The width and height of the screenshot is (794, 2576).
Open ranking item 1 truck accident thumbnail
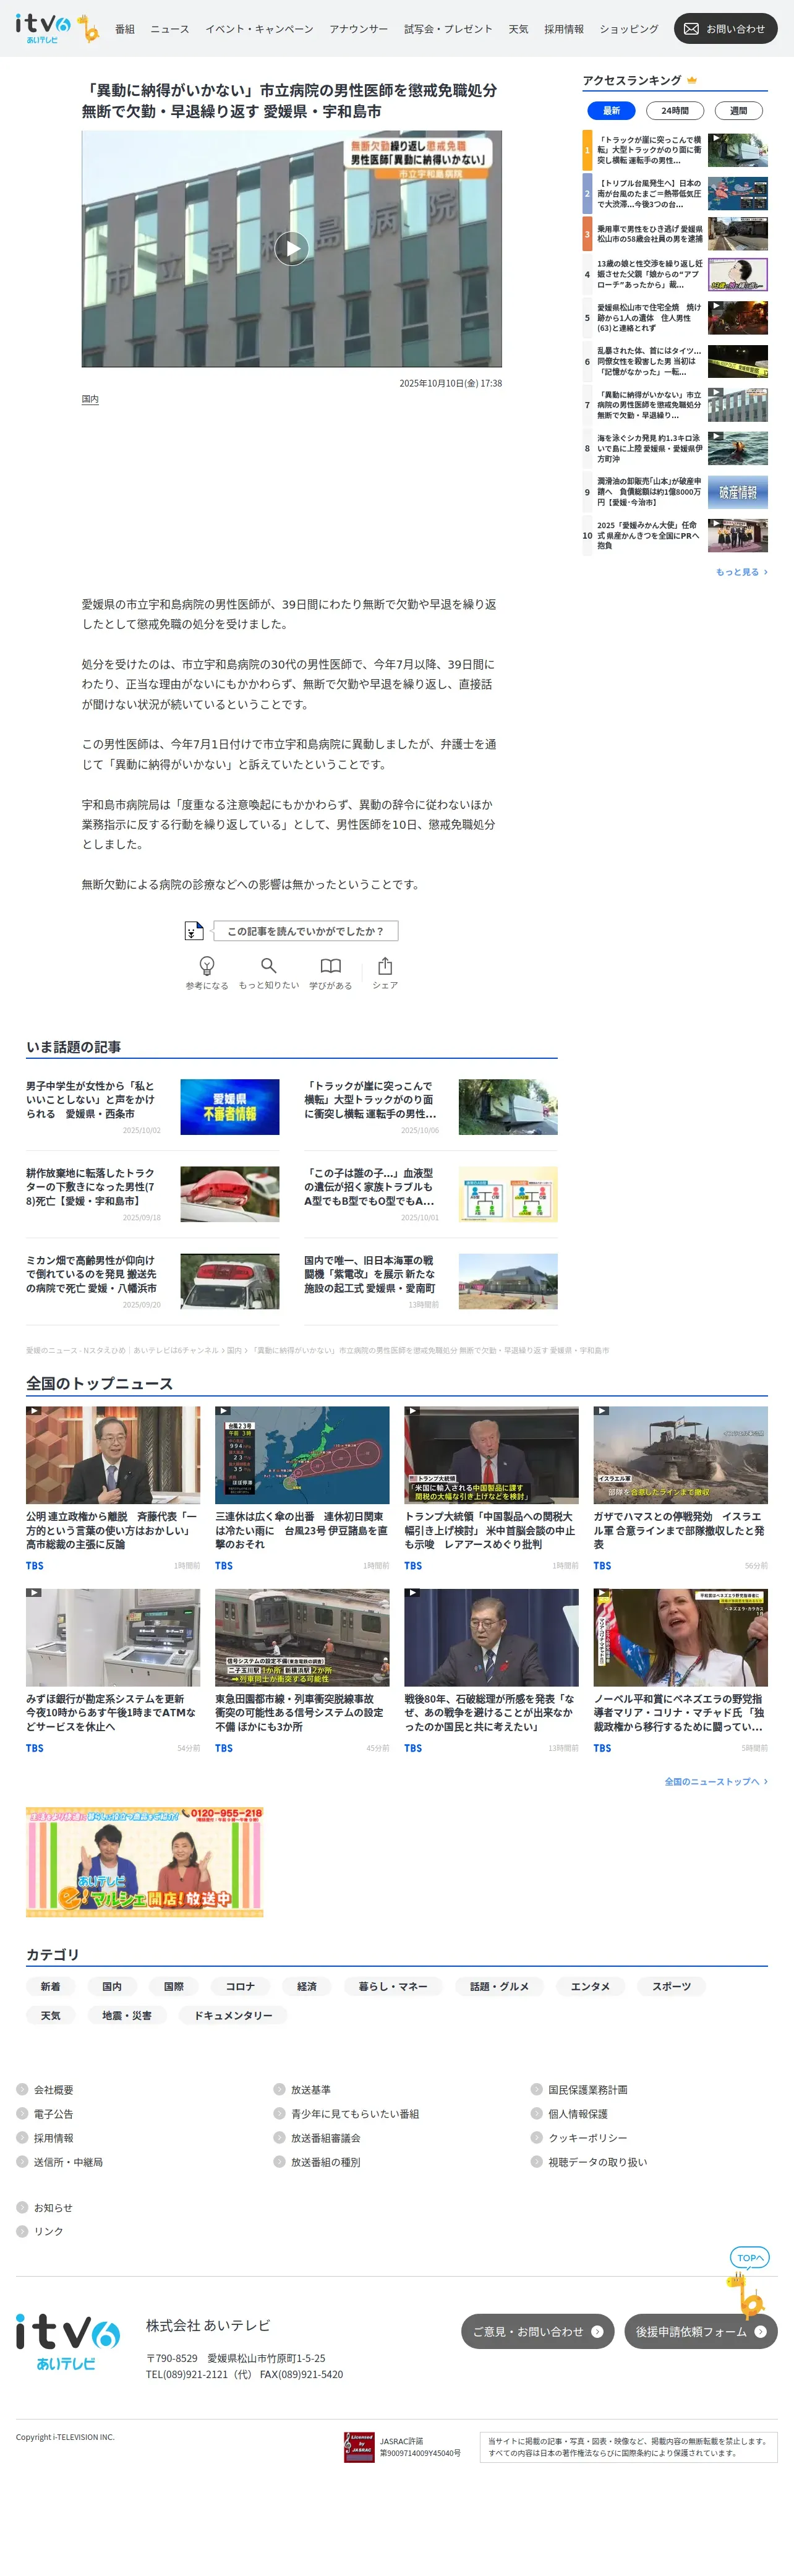click(x=737, y=150)
